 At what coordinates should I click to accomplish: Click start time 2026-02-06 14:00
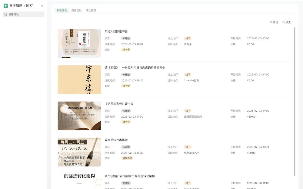(258, 183)
